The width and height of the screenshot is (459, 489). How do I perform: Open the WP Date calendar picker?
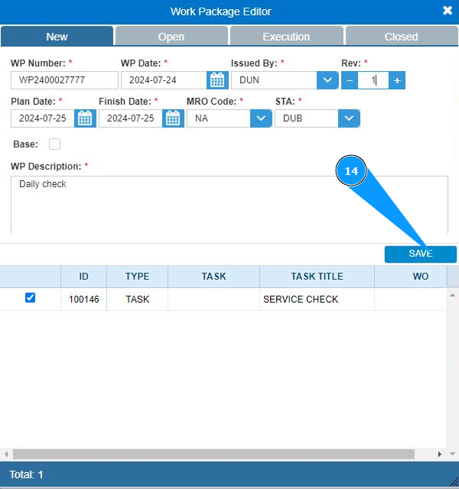coord(217,80)
